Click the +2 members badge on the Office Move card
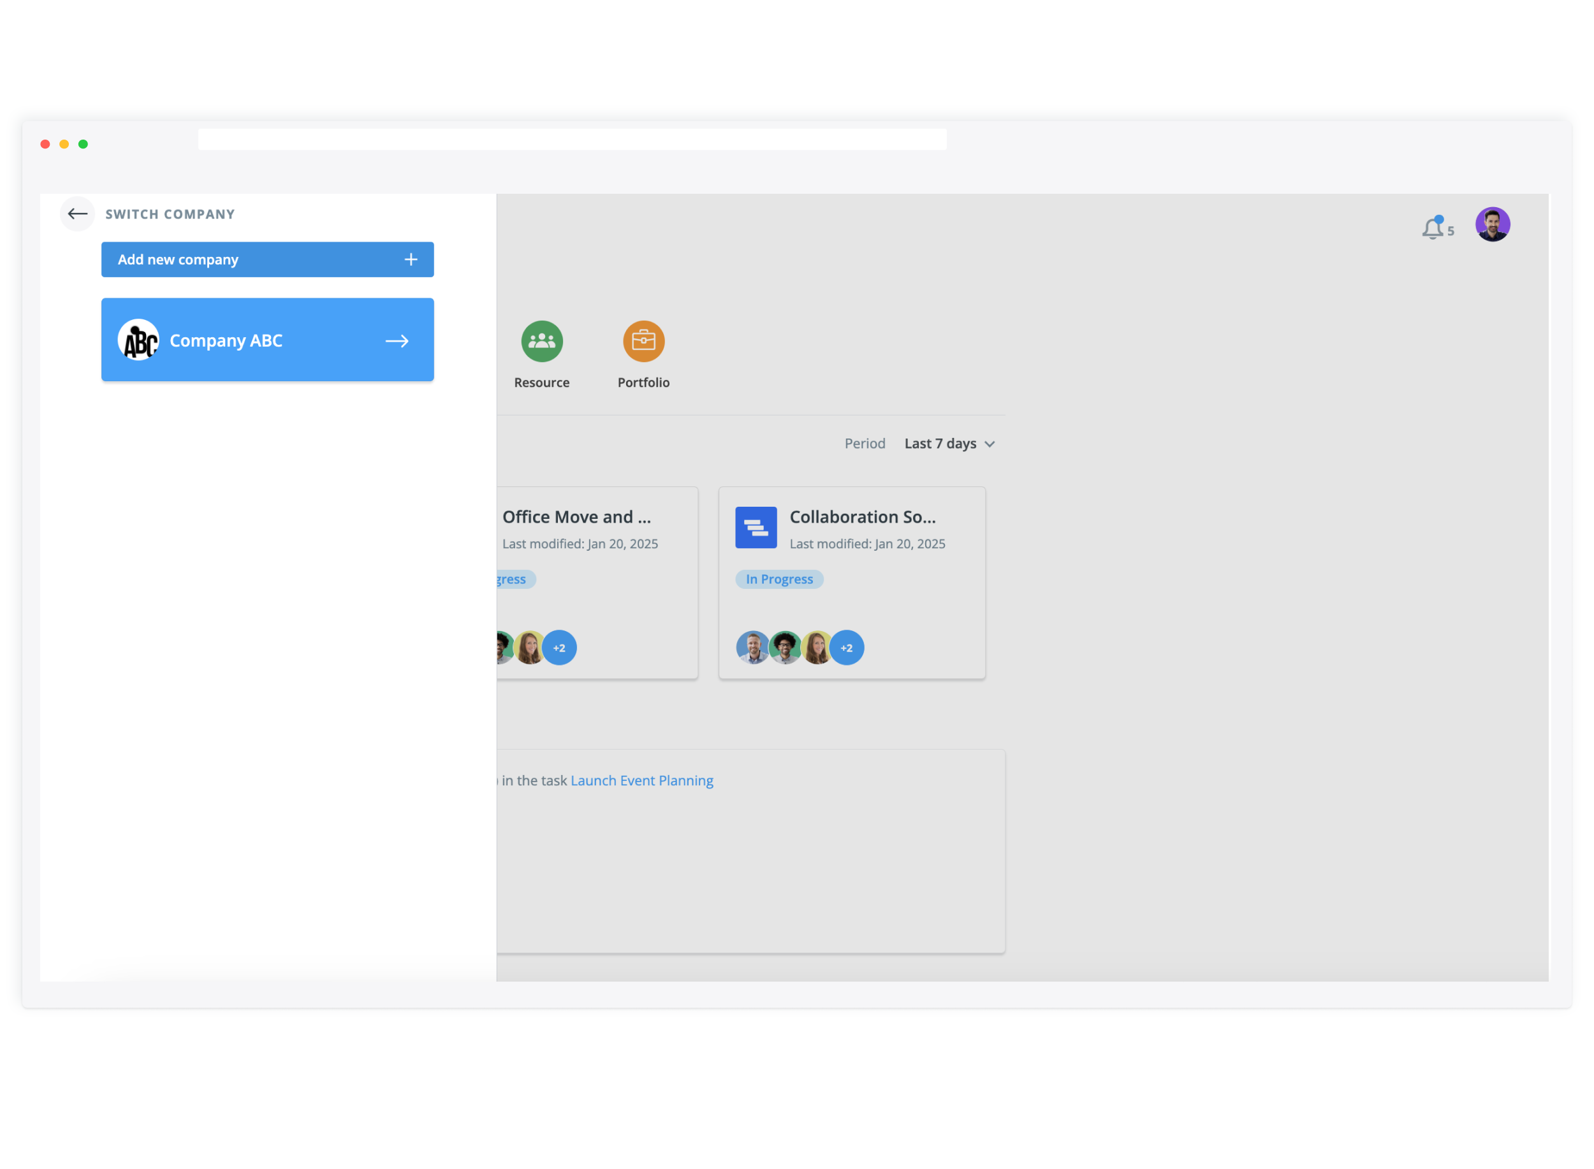The height and width of the screenshot is (1169, 1594). pos(559,648)
